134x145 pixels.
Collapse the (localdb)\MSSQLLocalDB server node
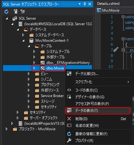click(12, 24)
